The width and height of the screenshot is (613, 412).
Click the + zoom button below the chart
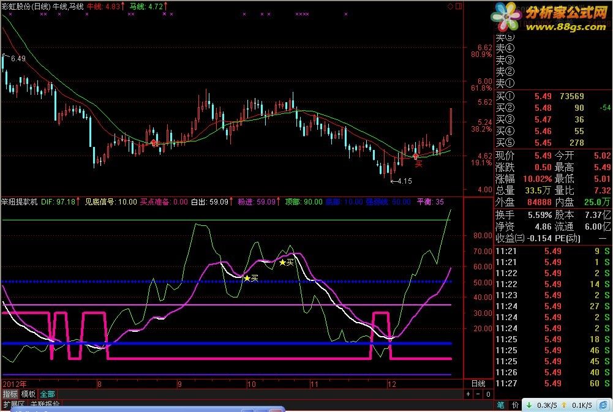pyautogui.click(x=468, y=394)
